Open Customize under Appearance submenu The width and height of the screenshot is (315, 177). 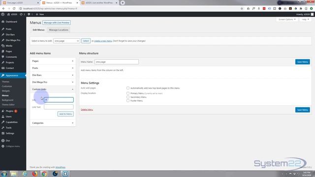[x=7, y=87]
